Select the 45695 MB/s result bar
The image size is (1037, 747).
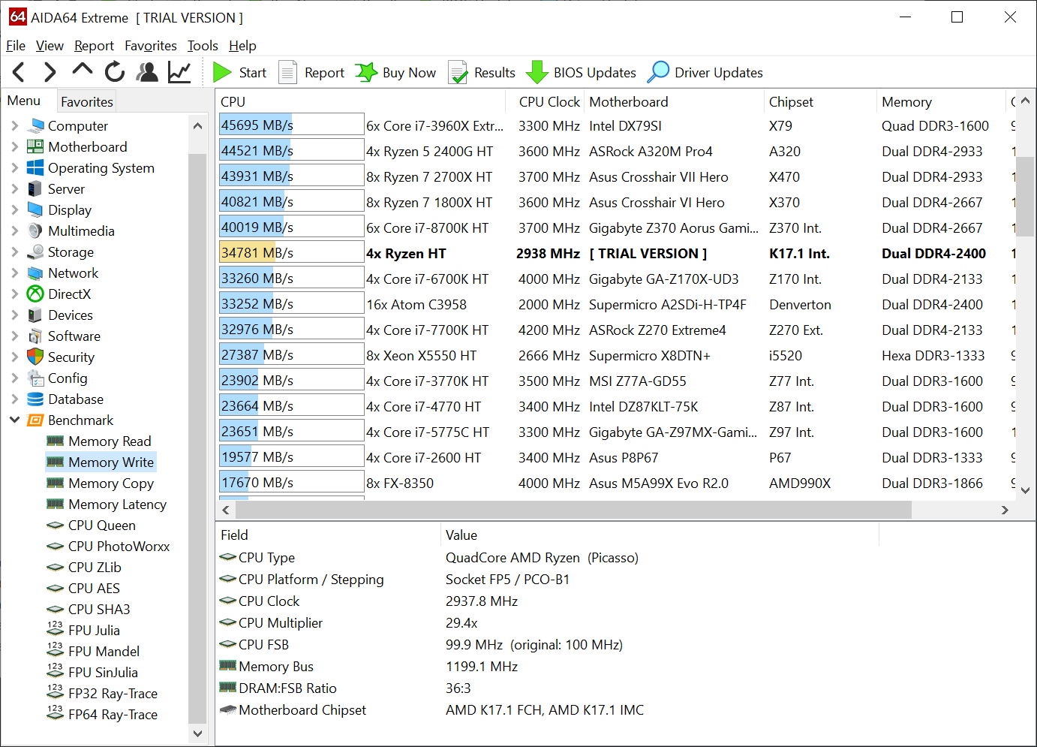[291, 125]
